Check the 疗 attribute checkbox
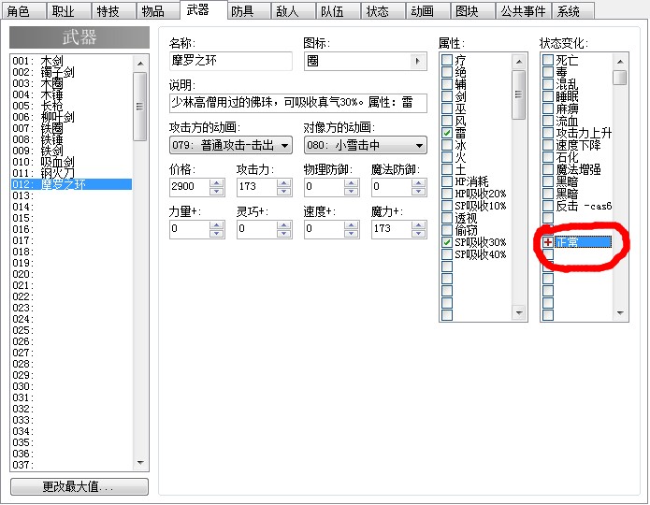This screenshot has width=650, height=505. click(x=447, y=60)
